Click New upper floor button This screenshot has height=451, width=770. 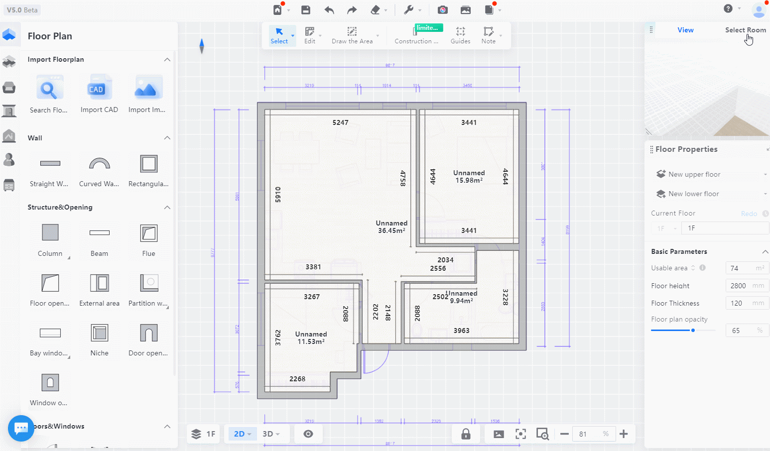(x=694, y=175)
